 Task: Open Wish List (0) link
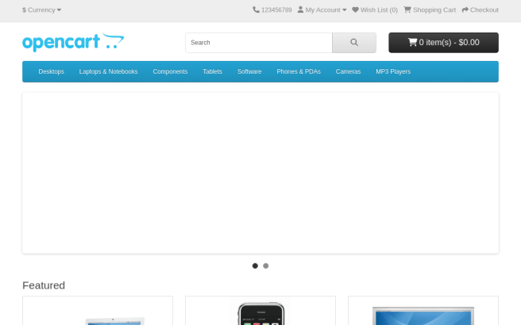point(375,10)
